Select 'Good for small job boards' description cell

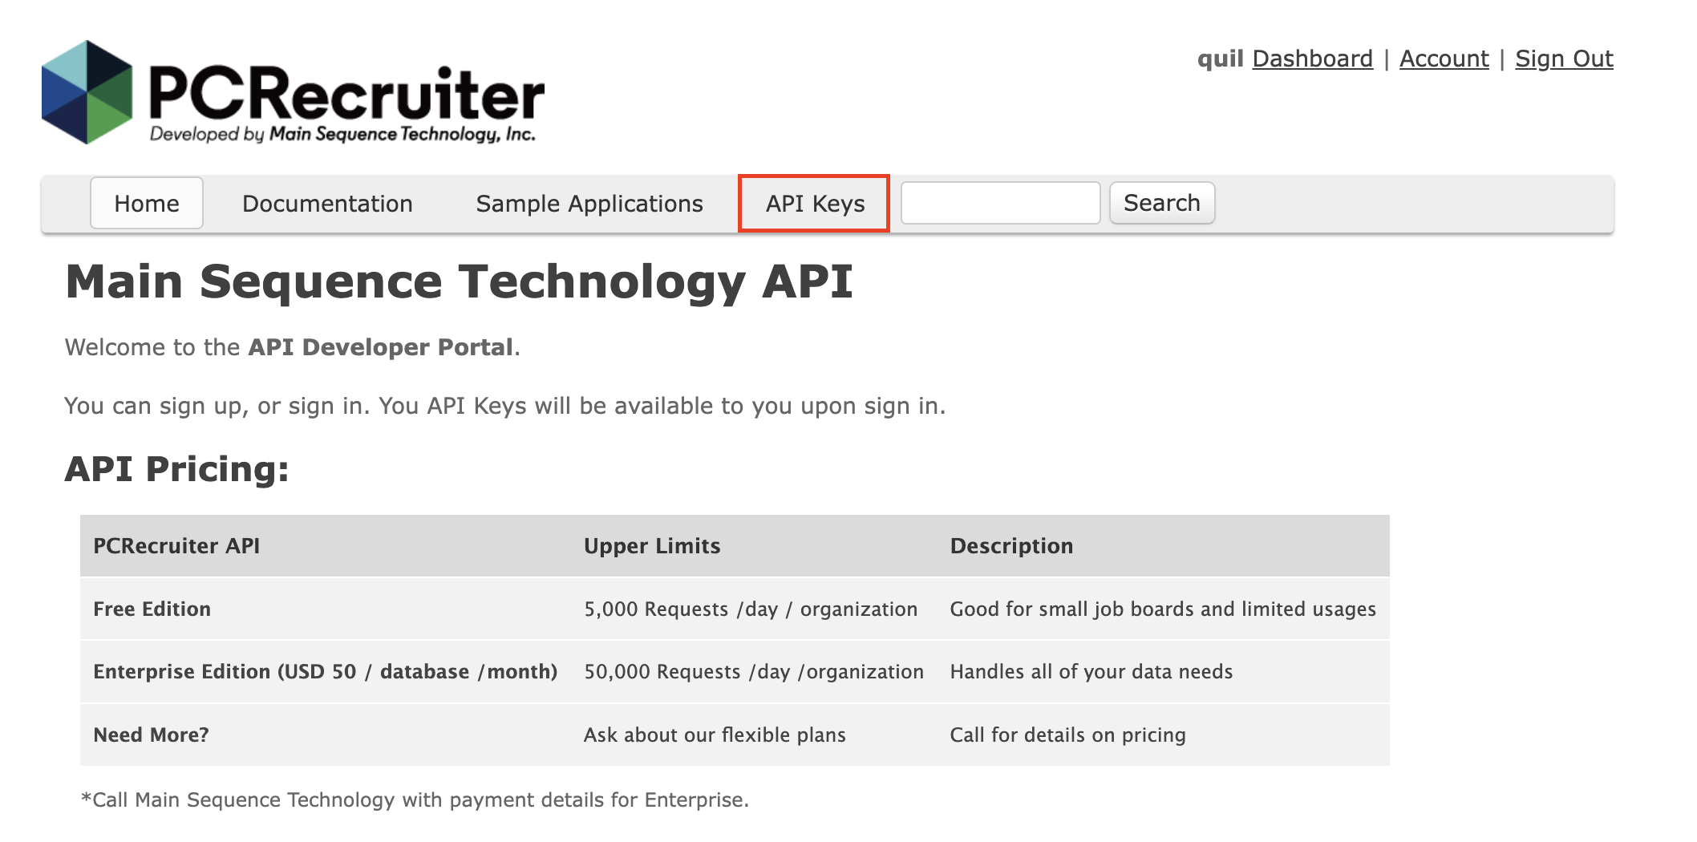[x=1163, y=609]
